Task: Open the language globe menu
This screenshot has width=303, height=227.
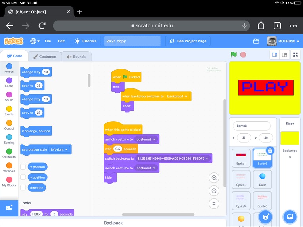Action: click(x=35, y=41)
